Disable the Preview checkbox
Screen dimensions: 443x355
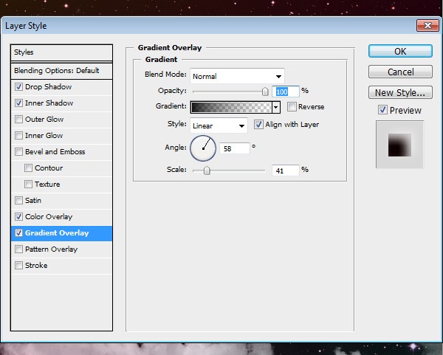382,110
